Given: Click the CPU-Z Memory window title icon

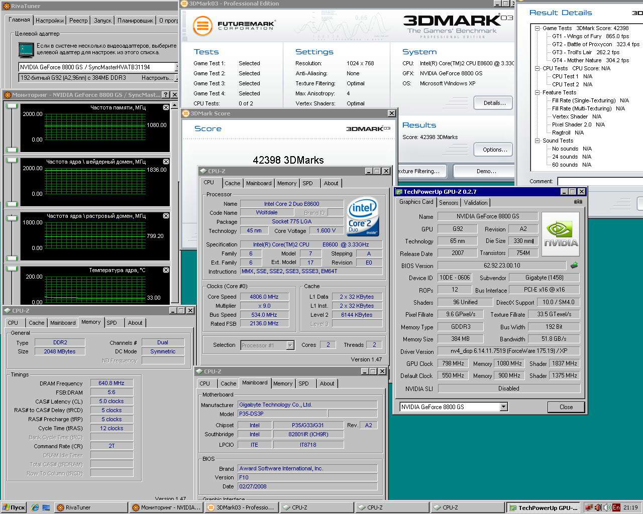Looking at the screenshot, I should point(8,311).
